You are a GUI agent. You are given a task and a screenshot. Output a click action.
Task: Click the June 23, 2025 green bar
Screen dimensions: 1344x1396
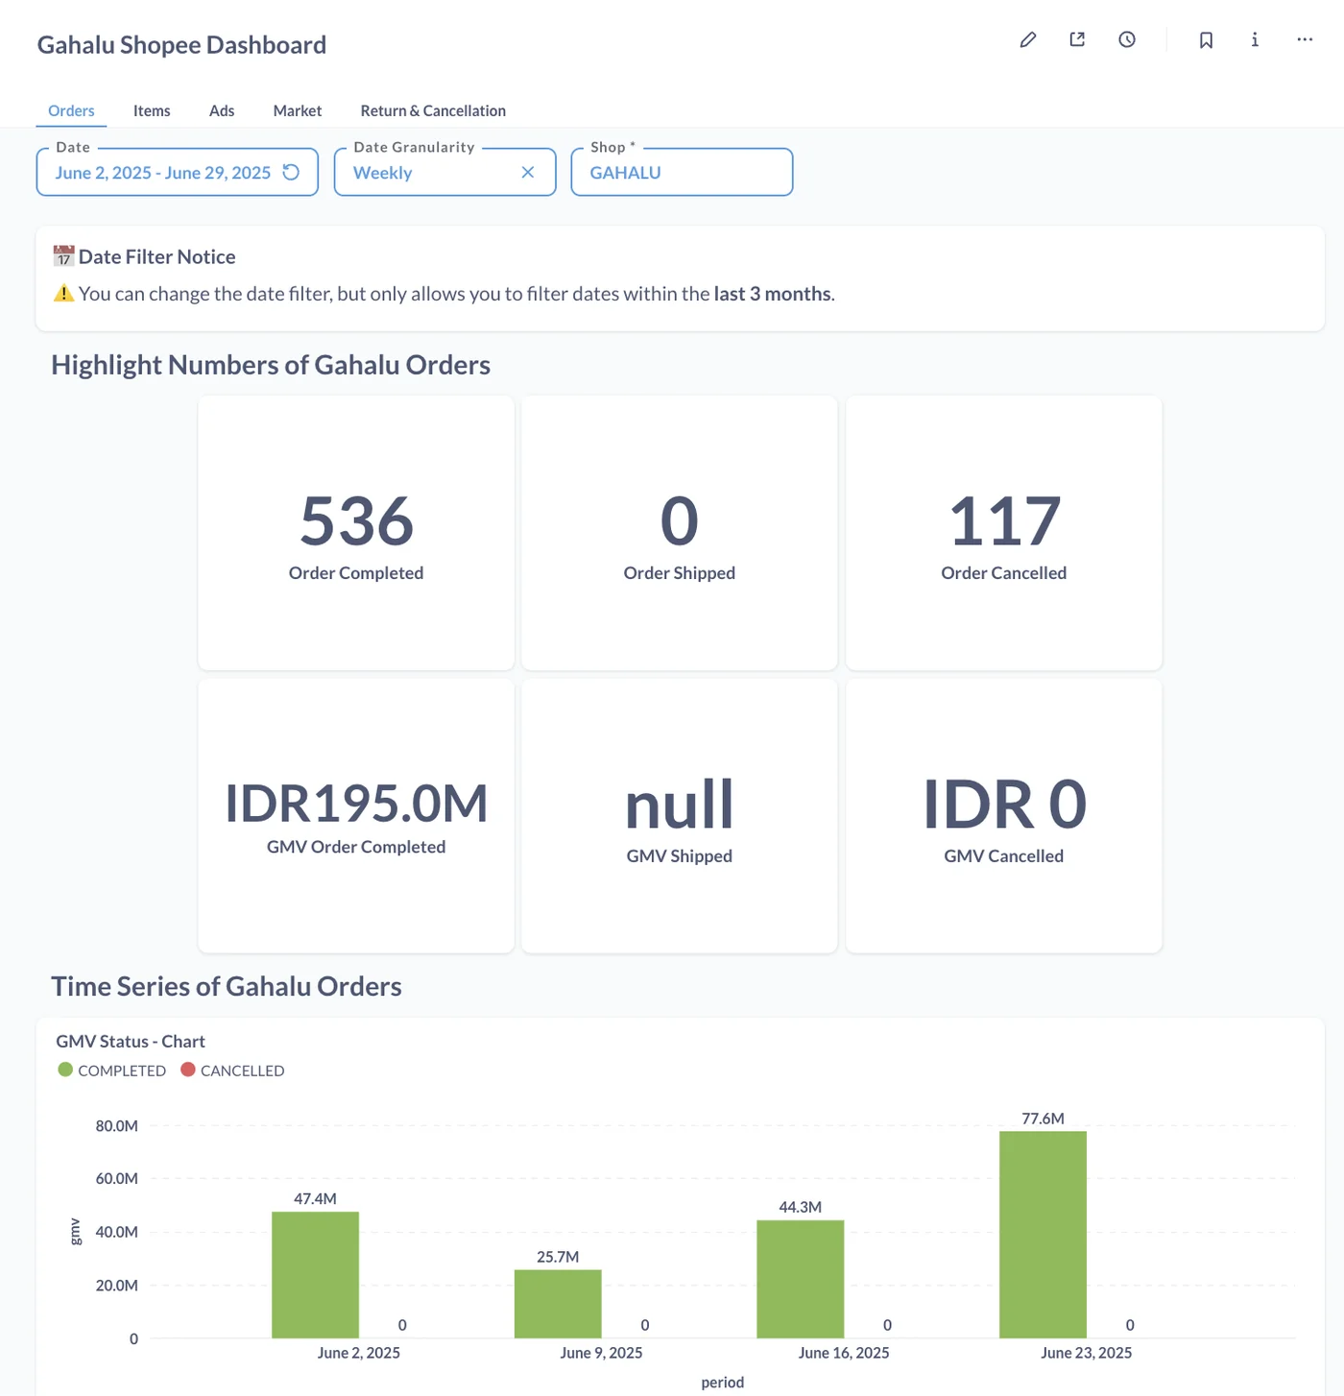click(x=1043, y=1235)
